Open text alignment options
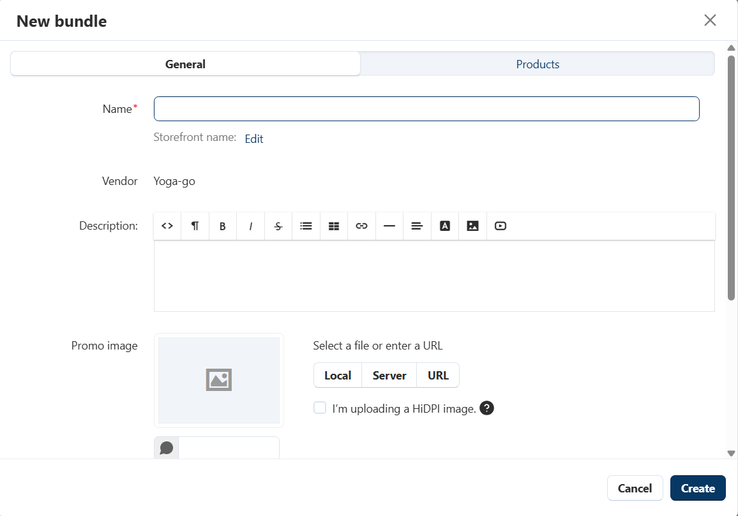Screen dimensions: 738x516 click(x=417, y=226)
